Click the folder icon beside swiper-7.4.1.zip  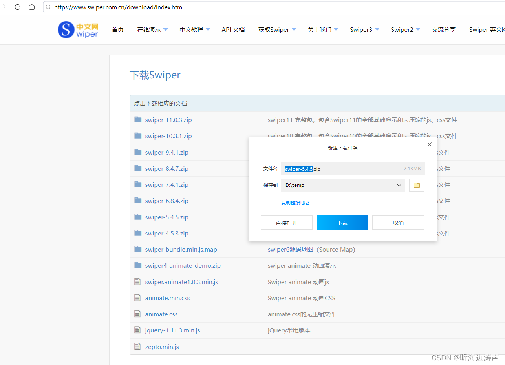tap(138, 184)
